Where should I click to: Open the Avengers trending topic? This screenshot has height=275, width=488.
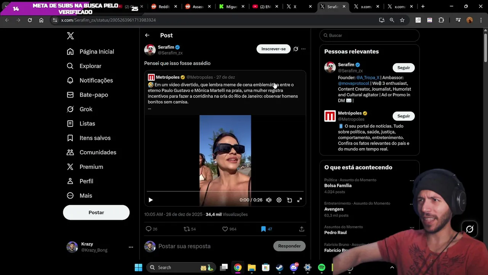(334, 209)
